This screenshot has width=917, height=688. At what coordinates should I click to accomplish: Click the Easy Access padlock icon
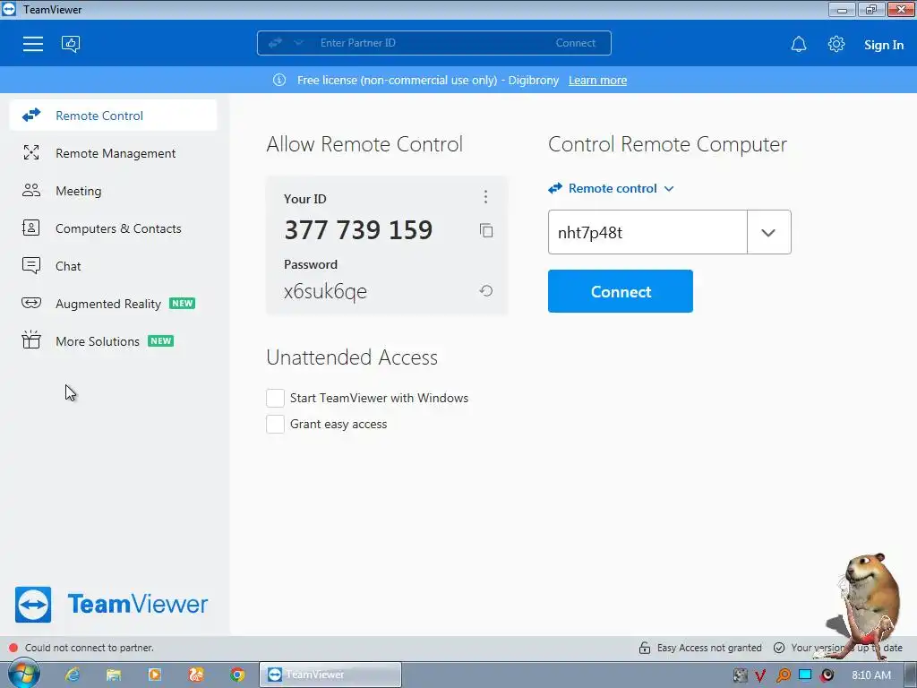[645, 648]
